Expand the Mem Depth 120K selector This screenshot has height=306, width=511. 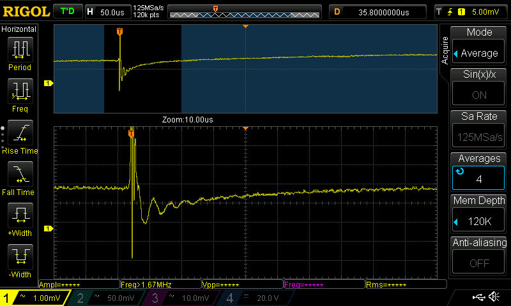coord(478,221)
